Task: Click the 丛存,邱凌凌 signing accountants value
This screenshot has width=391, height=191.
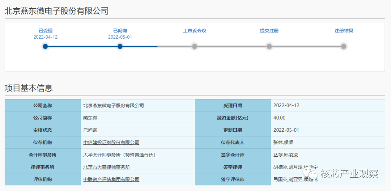Action: click(286, 155)
